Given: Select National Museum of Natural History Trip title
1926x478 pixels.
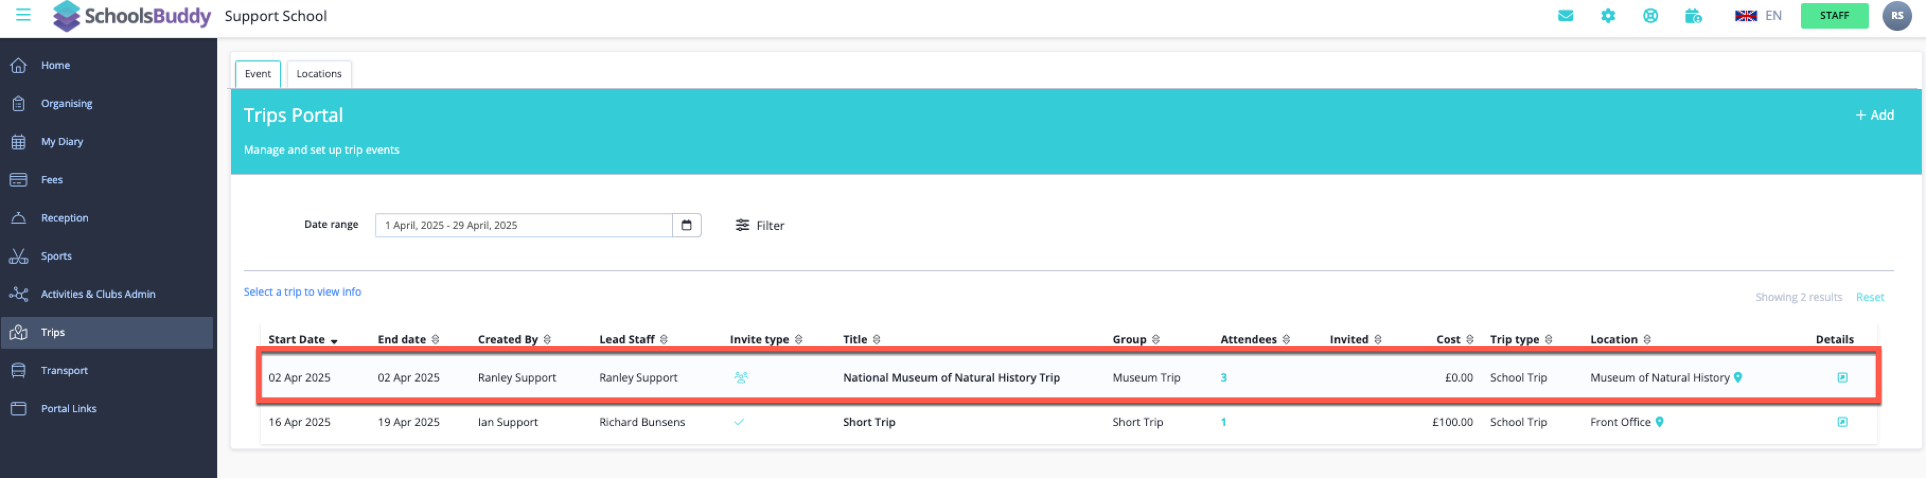Looking at the screenshot, I should point(951,378).
